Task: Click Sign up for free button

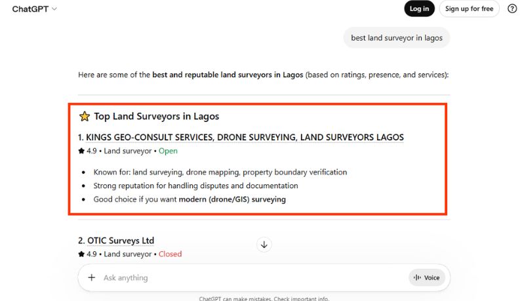Action: pos(469,9)
